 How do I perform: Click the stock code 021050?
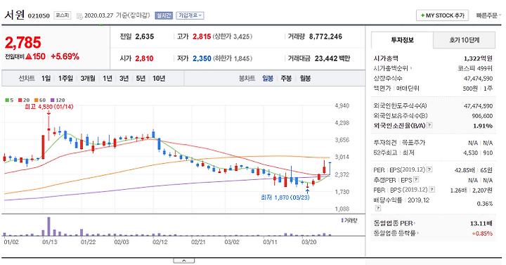coord(39,16)
